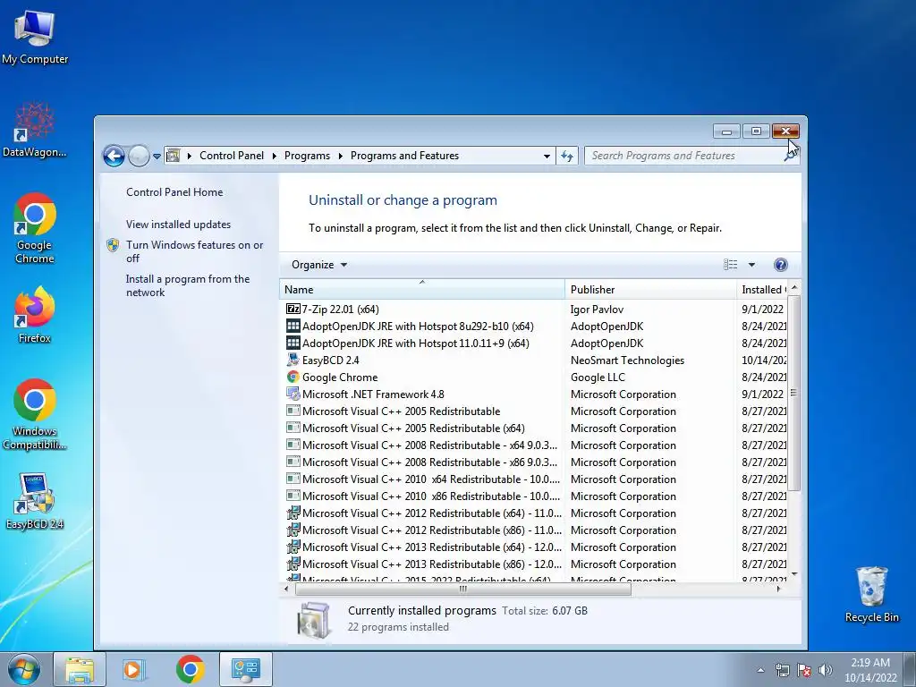Click Control Panel in the breadcrumb
This screenshot has height=687, width=916.
(x=232, y=156)
